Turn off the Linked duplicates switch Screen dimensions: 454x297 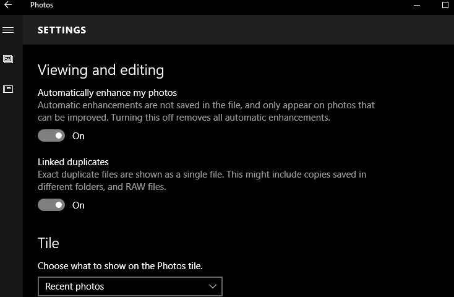[x=51, y=205]
